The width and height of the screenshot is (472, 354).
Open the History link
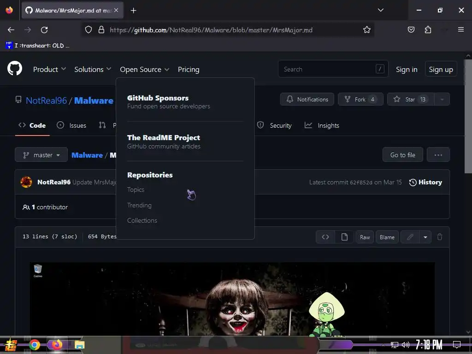coord(425,182)
